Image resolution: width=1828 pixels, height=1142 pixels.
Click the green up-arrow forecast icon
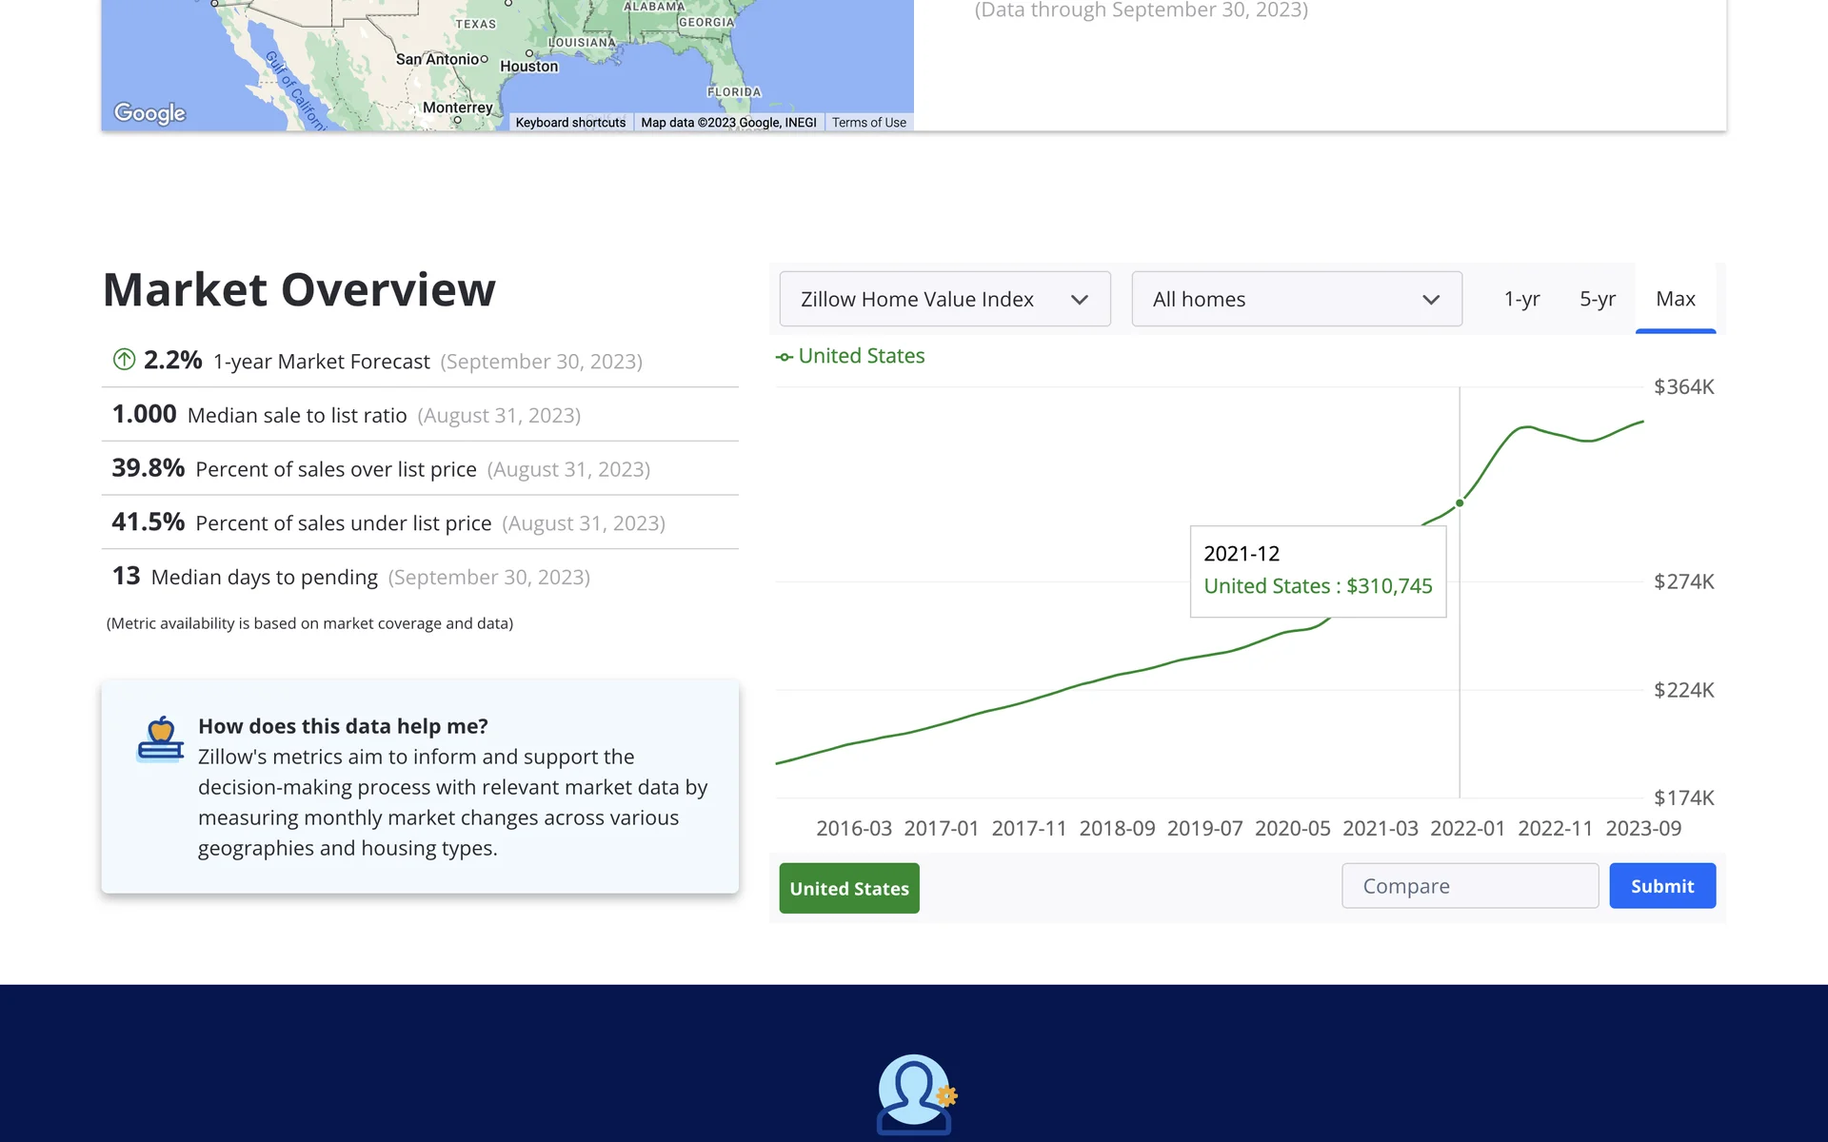[x=124, y=360]
